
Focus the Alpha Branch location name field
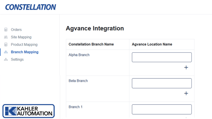162,57
